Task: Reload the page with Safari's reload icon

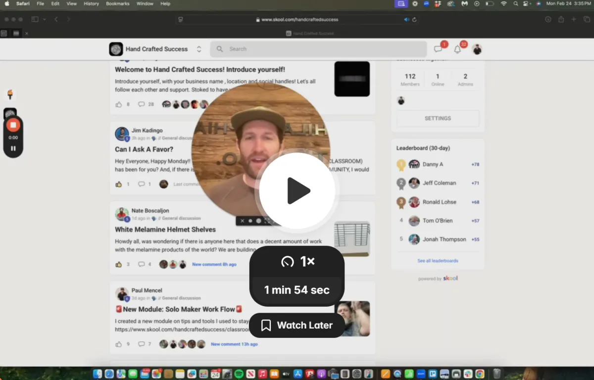Action: click(414, 19)
